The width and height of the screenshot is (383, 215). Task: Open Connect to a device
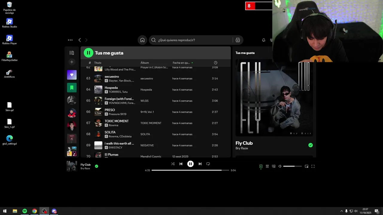tap(273, 166)
